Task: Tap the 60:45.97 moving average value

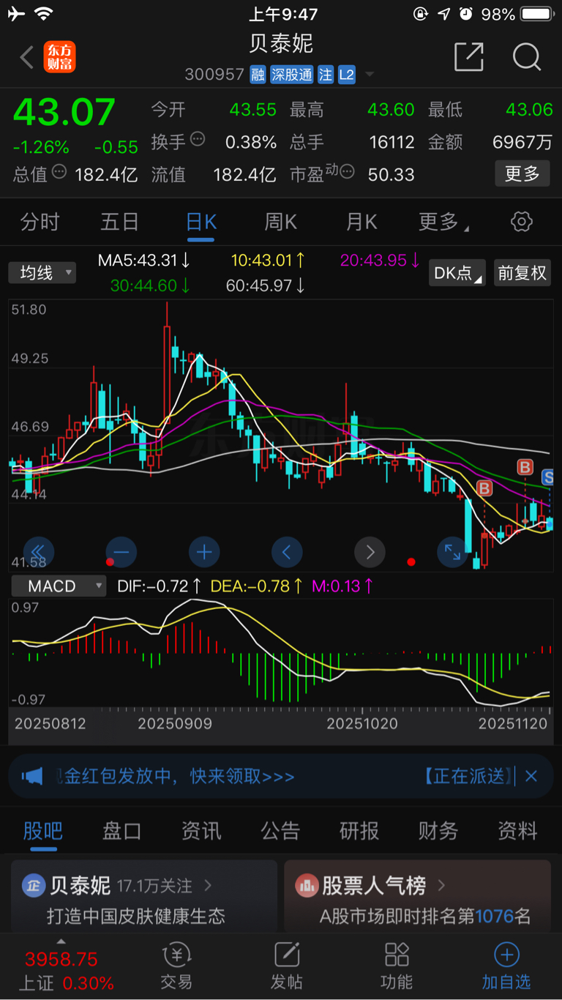Action: [266, 286]
